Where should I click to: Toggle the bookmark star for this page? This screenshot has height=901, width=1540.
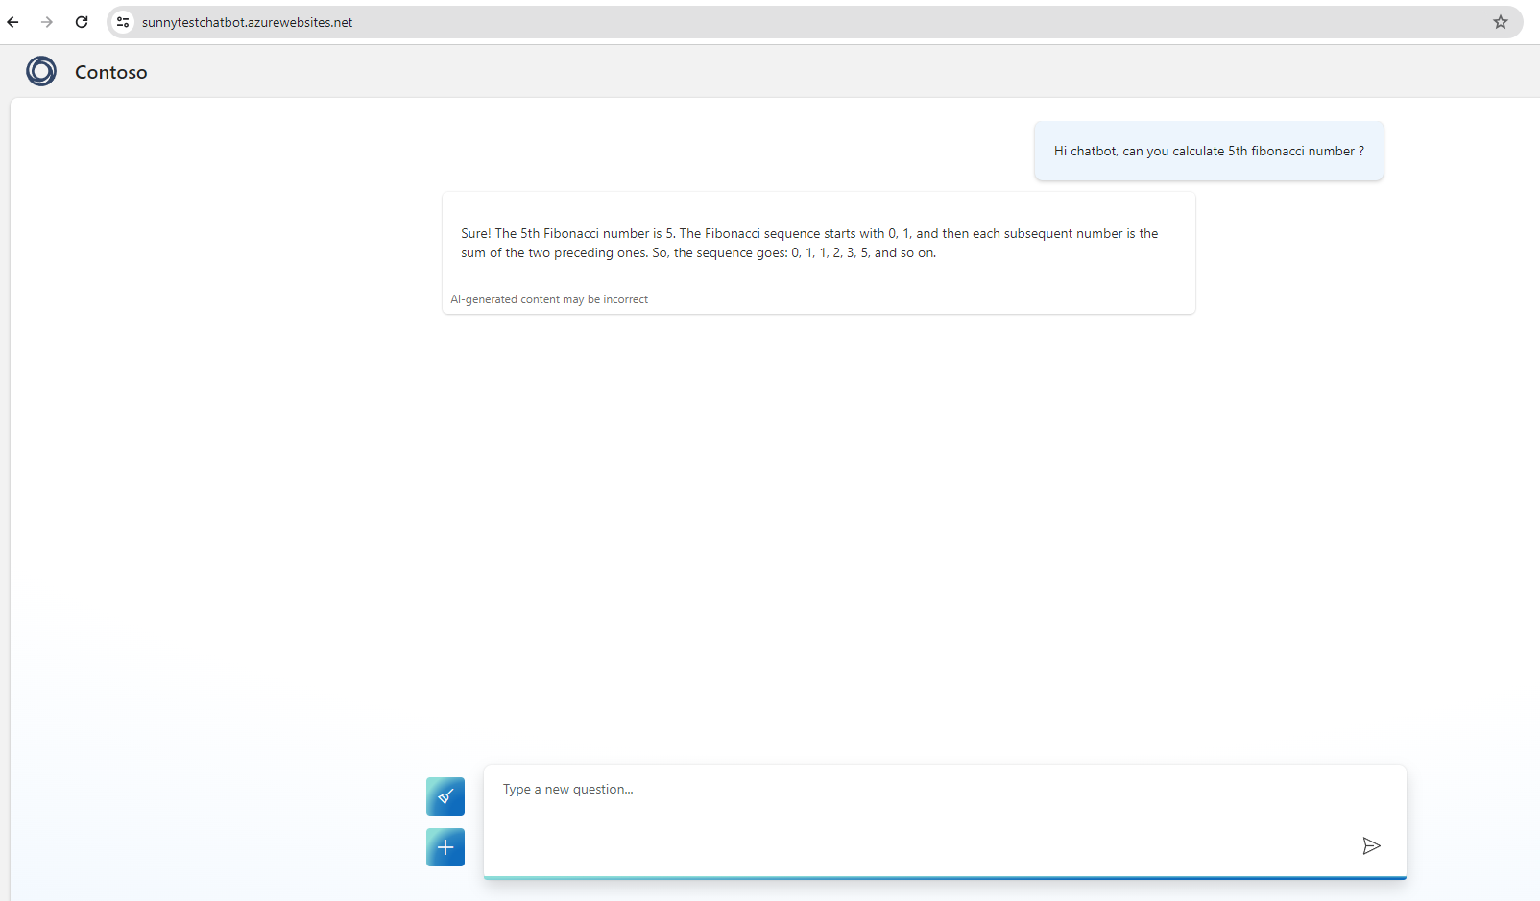[1500, 21]
